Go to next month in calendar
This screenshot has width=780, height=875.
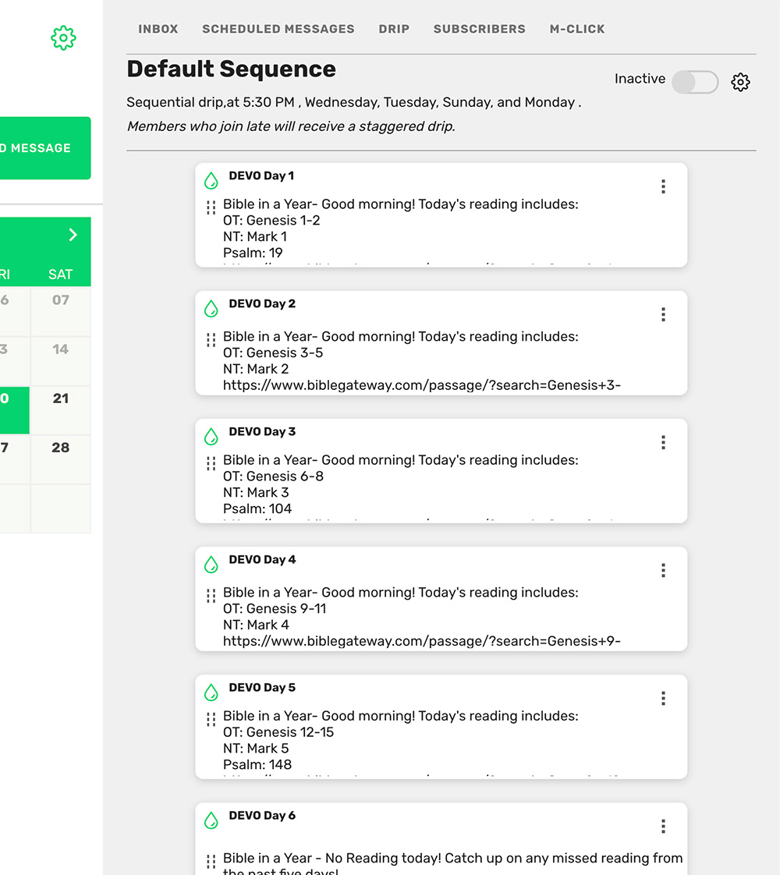[x=73, y=235]
